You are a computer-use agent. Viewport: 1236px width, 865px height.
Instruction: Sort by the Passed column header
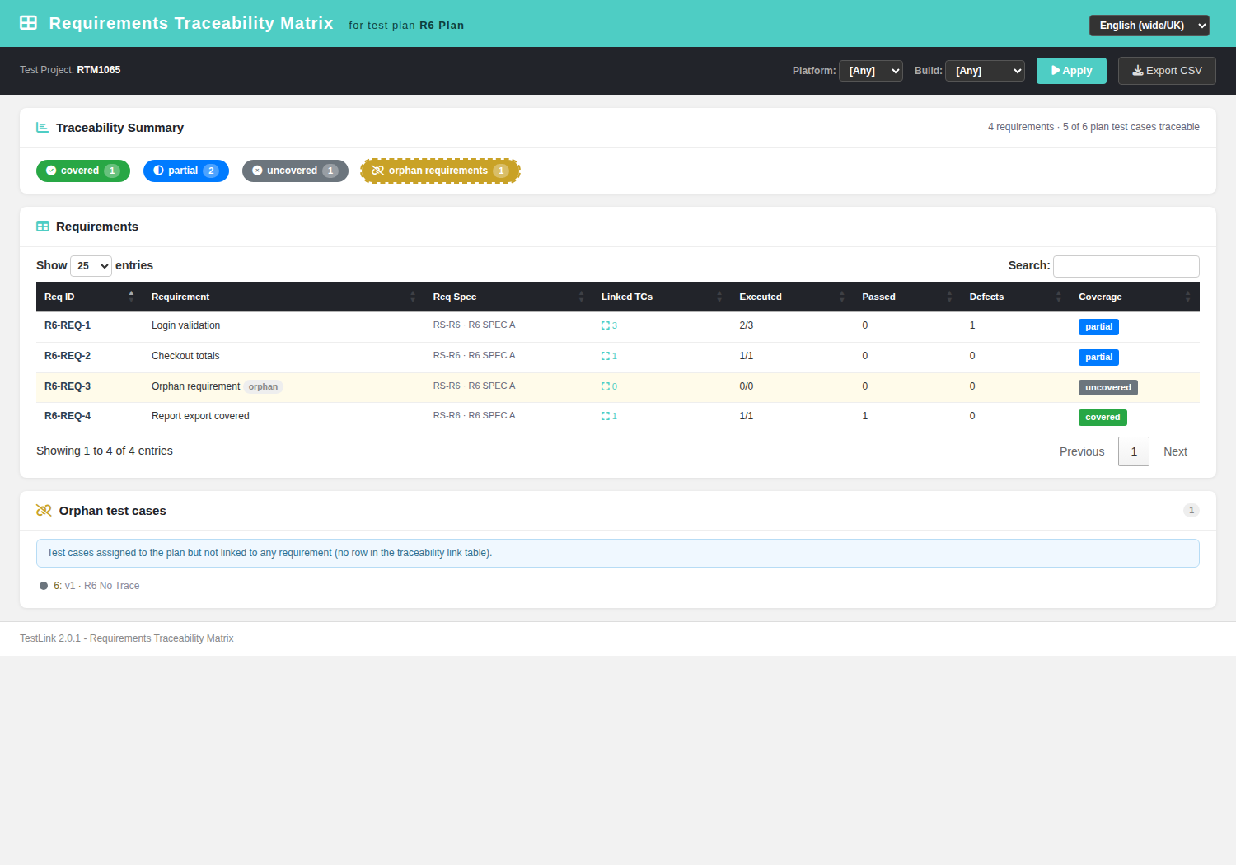pyautogui.click(x=907, y=297)
